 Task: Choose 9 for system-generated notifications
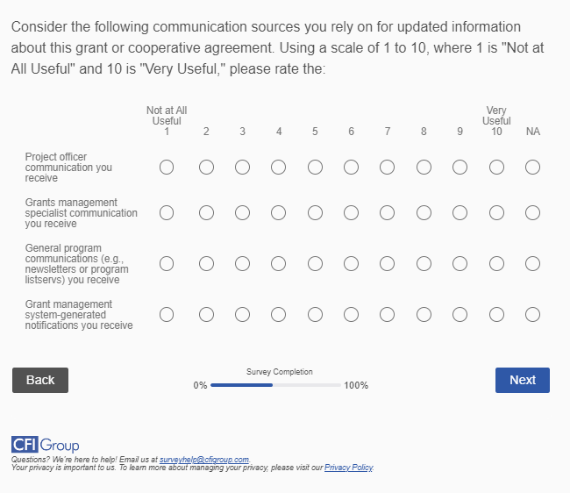[x=460, y=314]
